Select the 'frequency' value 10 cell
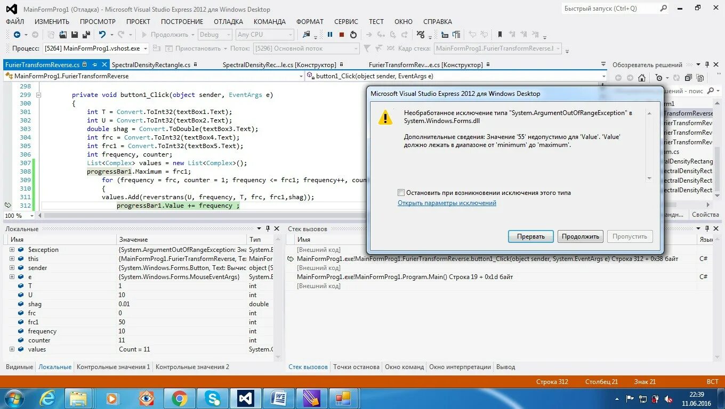The height and width of the screenshot is (409, 725). click(182, 331)
